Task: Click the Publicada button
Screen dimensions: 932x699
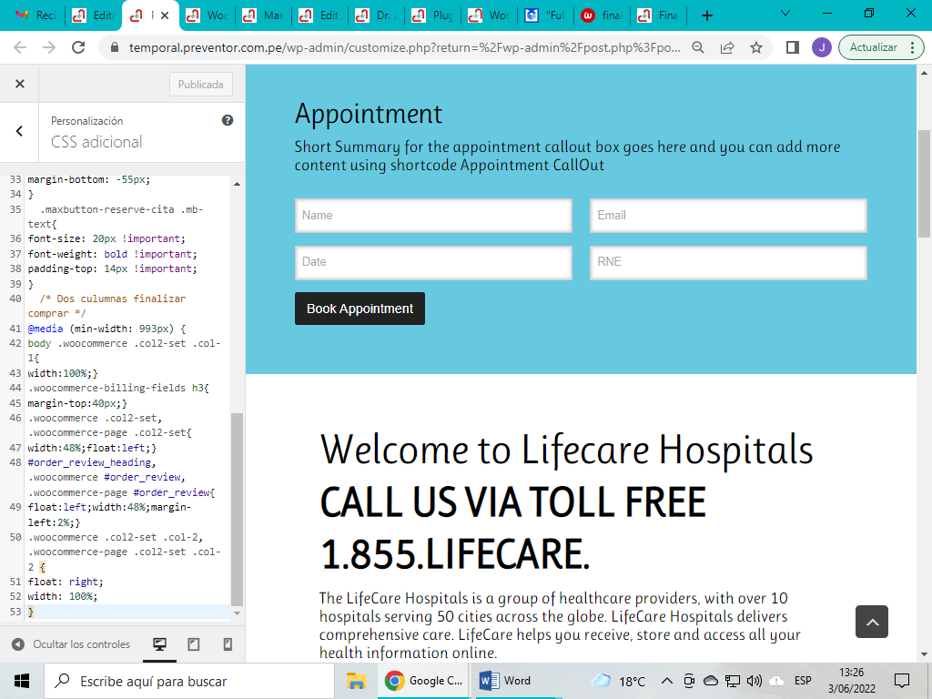Action: pyautogui.click(x=201, y=85)
